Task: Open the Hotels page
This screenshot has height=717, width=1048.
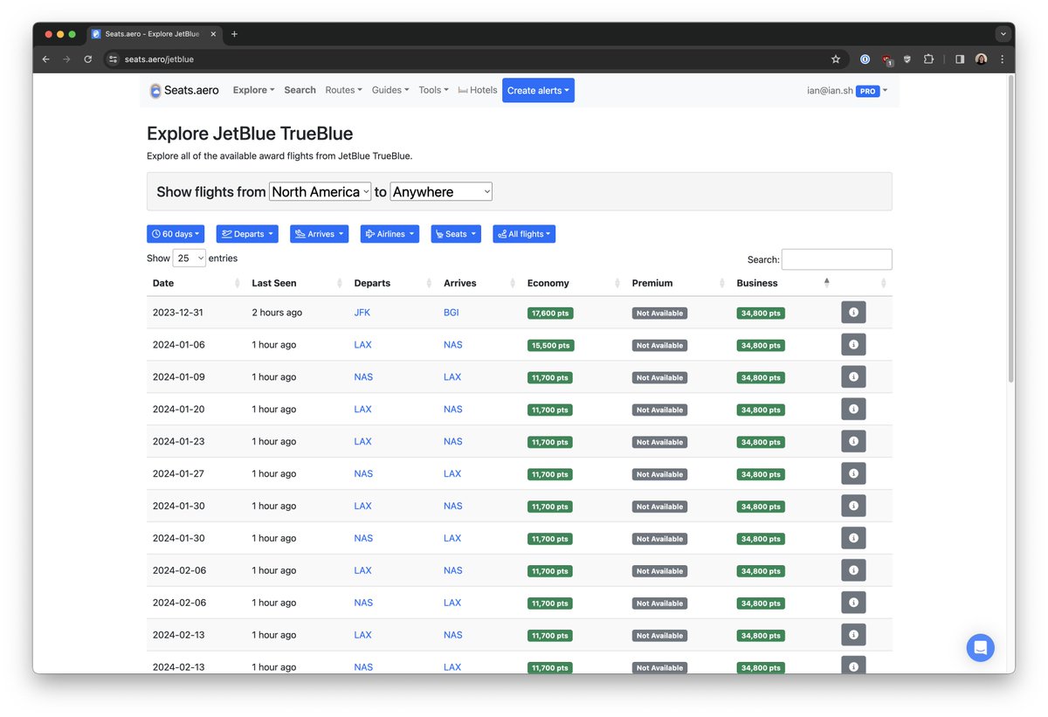Action: click(x=478, y=90)
